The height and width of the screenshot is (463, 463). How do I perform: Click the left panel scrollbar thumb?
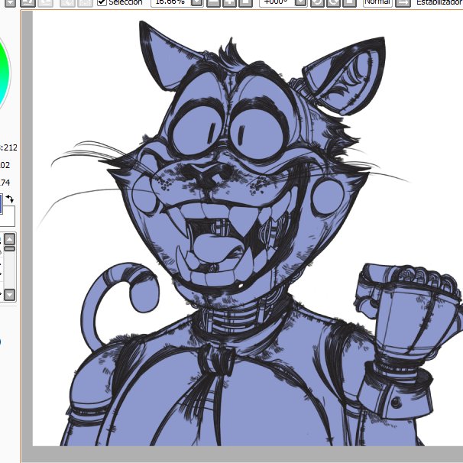pyautogui.click(x=9, y=248)
